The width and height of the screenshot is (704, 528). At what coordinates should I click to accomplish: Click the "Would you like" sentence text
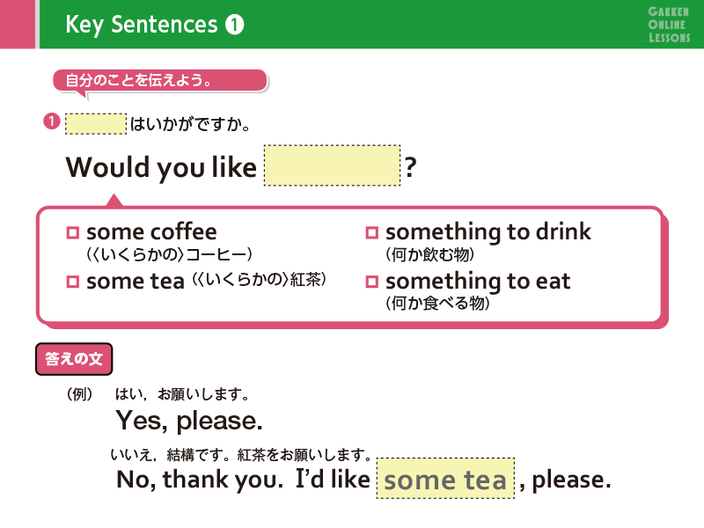tap(160, 167)
